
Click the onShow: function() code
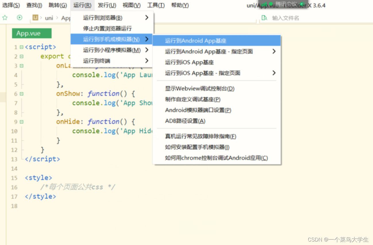tap(95, 94)
